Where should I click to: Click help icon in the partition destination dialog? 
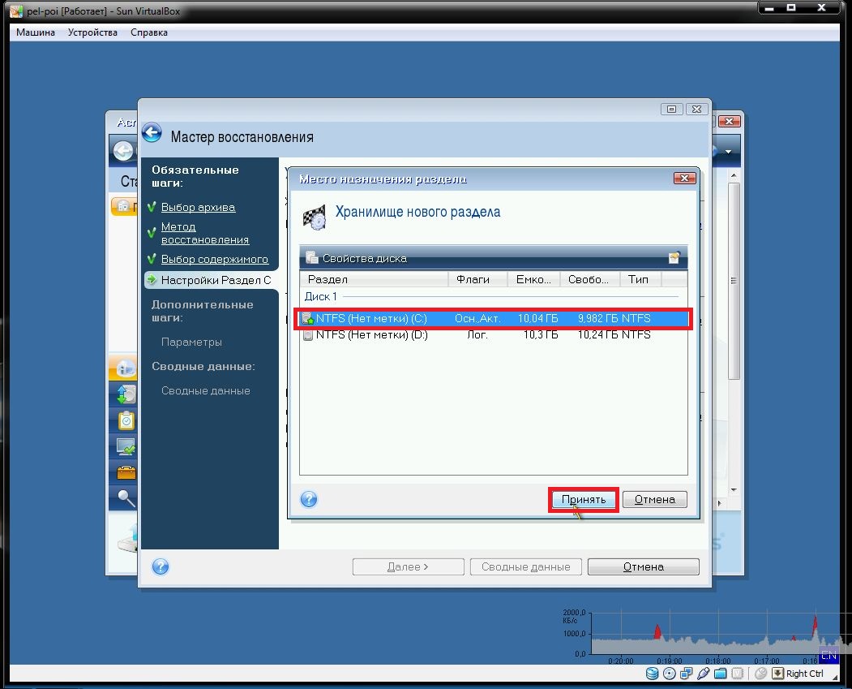(309, 498)
